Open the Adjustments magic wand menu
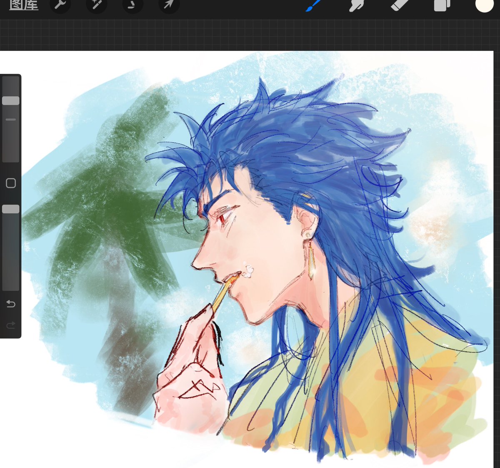Viewport: 500px width, 468px height. [x=96, y=5]
